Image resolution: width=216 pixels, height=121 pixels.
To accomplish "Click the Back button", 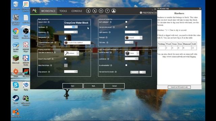I will pos(93,86).
